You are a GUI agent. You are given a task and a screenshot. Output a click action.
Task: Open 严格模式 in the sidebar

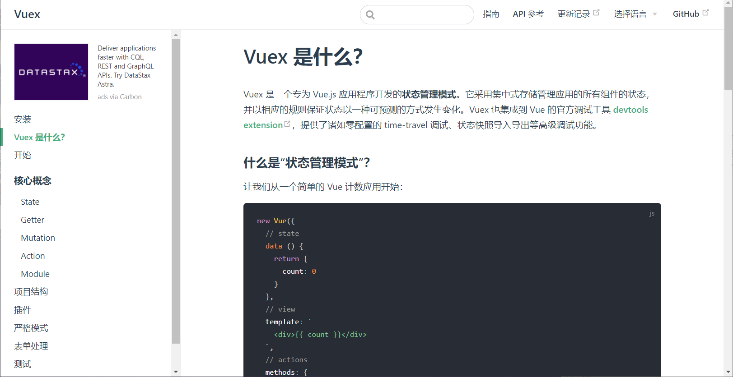click(31, 328)
